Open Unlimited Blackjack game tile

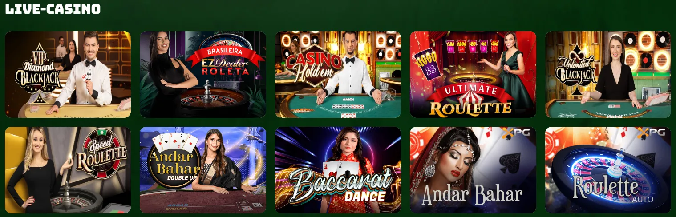608,74
